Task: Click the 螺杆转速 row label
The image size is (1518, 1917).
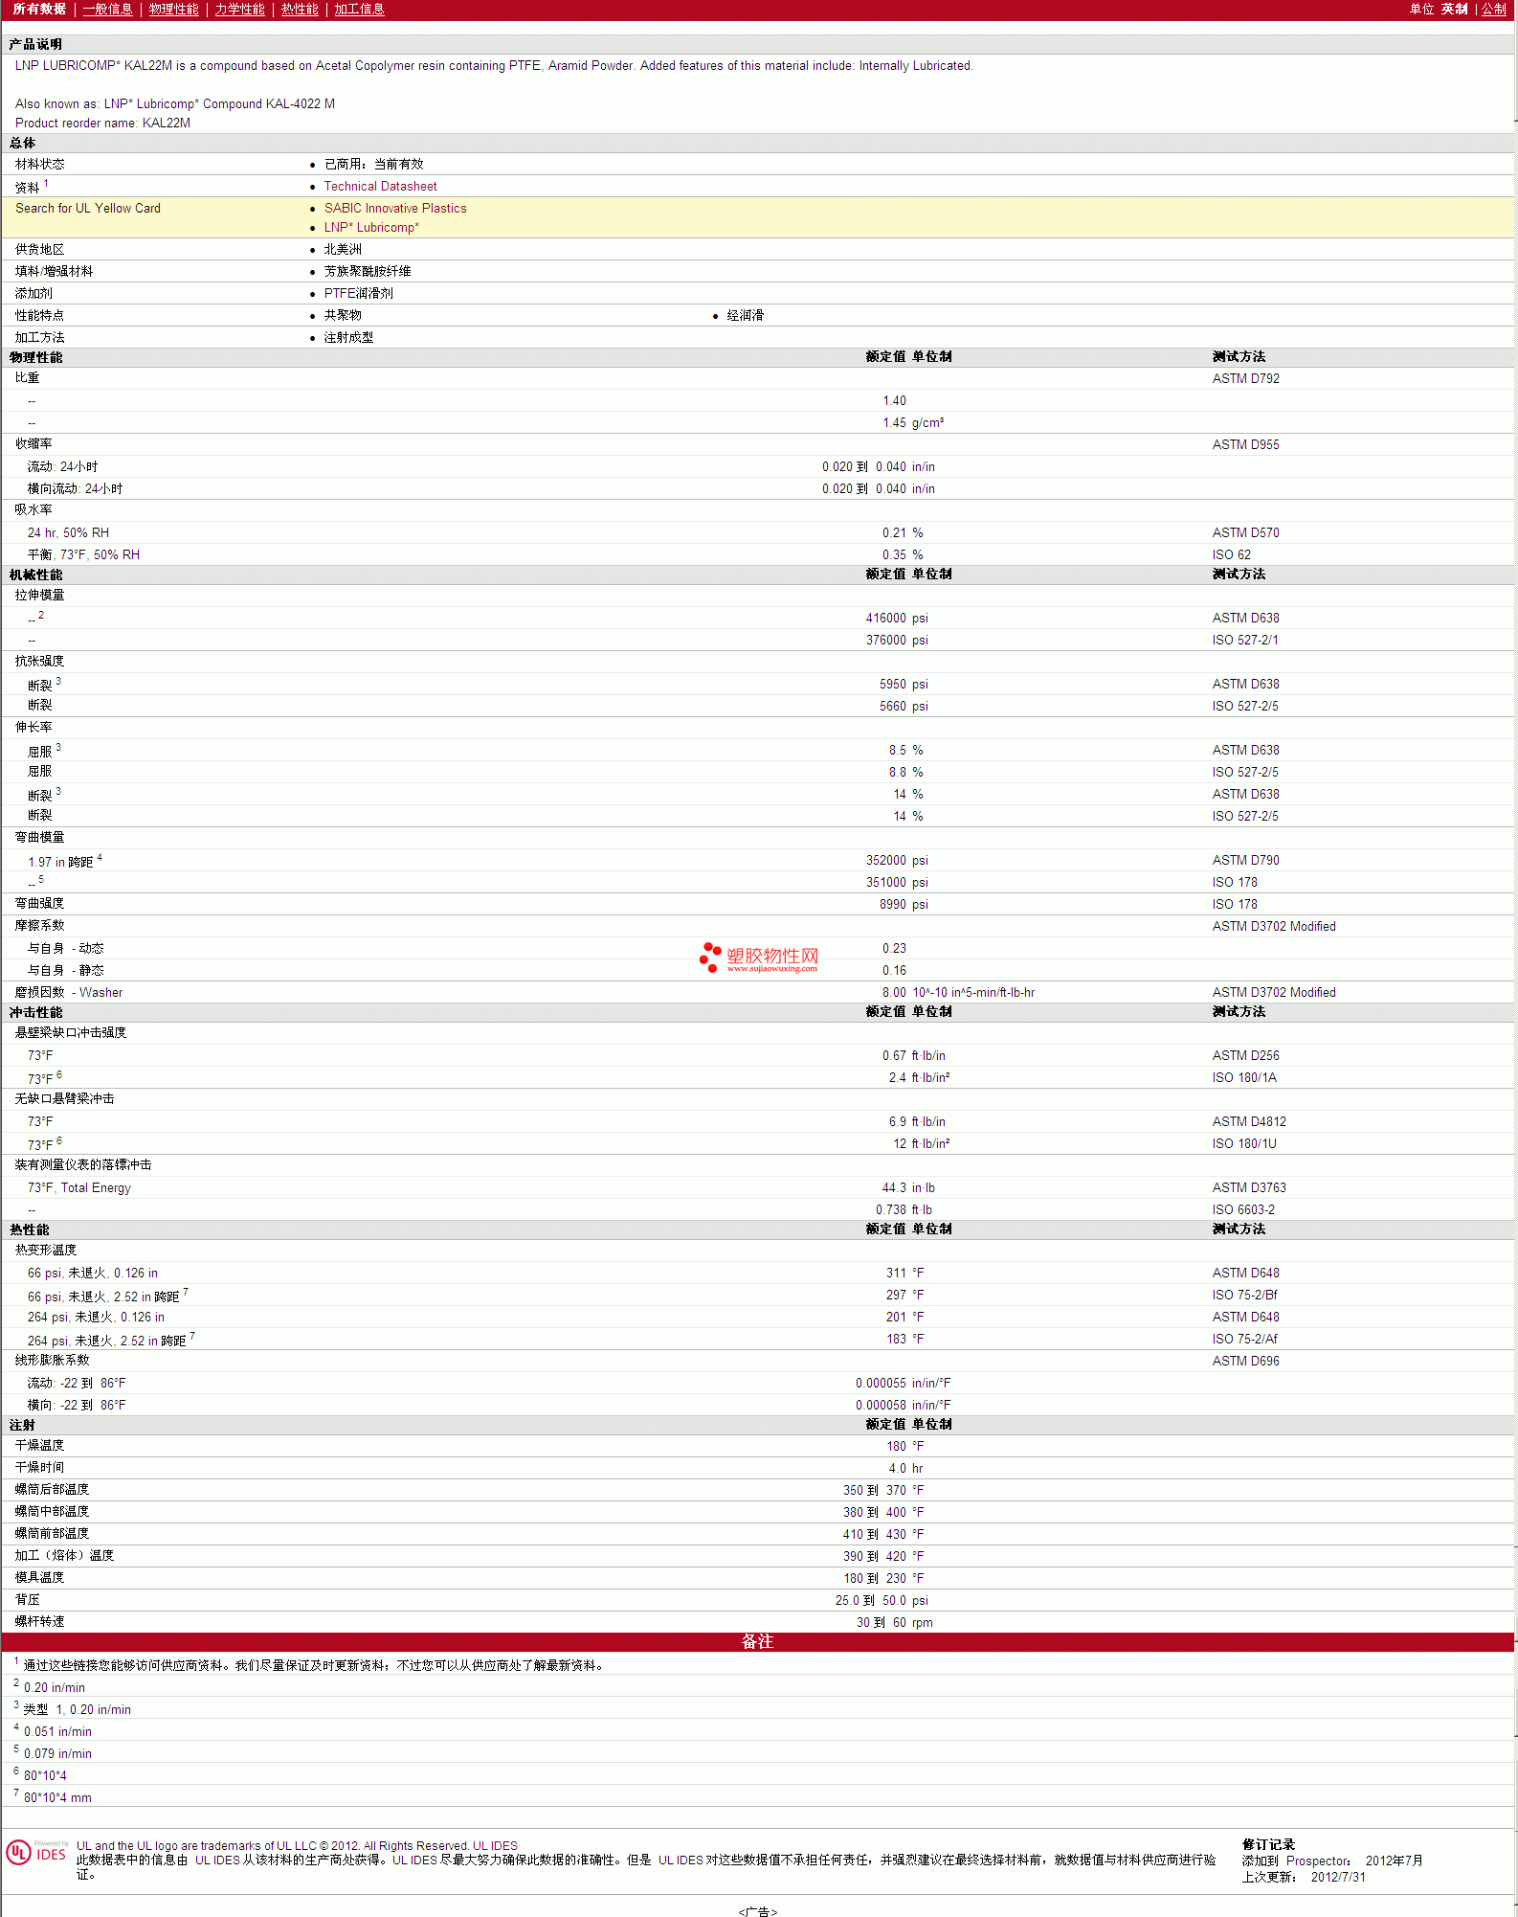Action: (39, 1622)
